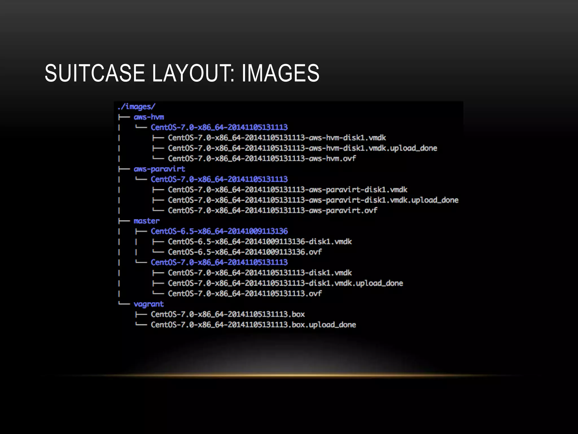Click file "CentOS-7.0-x86_64-20141105131113-aws-hvm-disk1.vmdk"
Viewport: 578px width, 434px height.
click(x=277, y=138)
